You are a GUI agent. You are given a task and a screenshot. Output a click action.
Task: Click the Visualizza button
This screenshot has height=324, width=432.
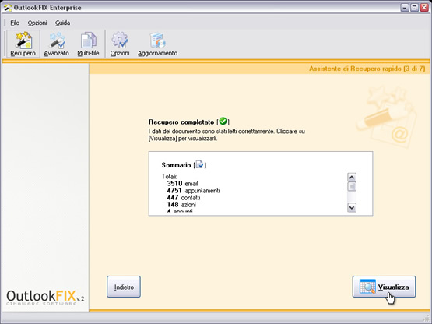[384, 287]
